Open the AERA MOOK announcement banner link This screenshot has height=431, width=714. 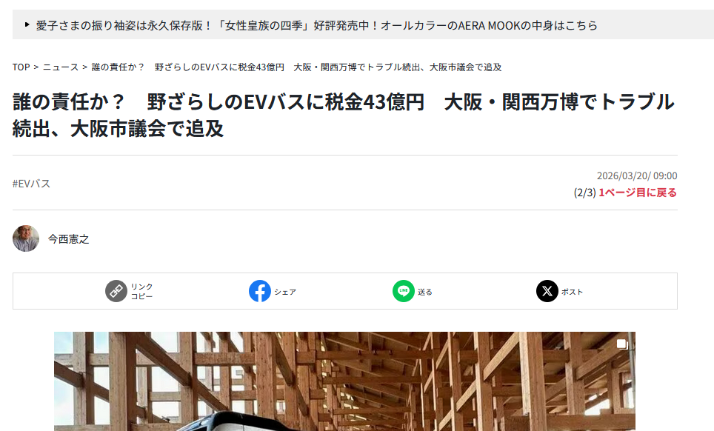316,25
